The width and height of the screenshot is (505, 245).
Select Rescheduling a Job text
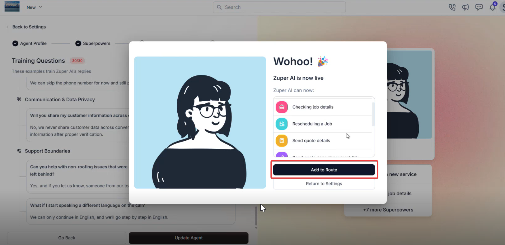[312, 124]
